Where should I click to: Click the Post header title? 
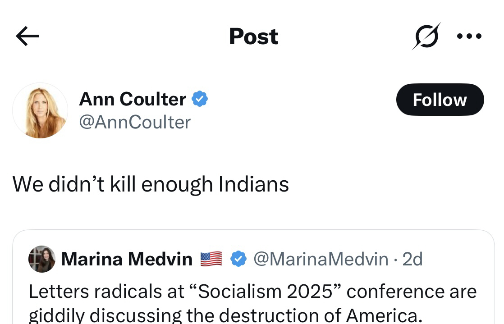pyautogui.click(x=253, y=37)
